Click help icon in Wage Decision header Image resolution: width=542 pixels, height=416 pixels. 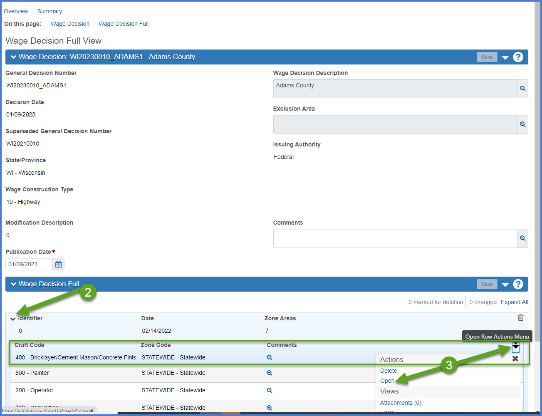518,57
